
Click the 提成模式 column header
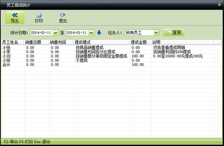click(x=102, y=42)
